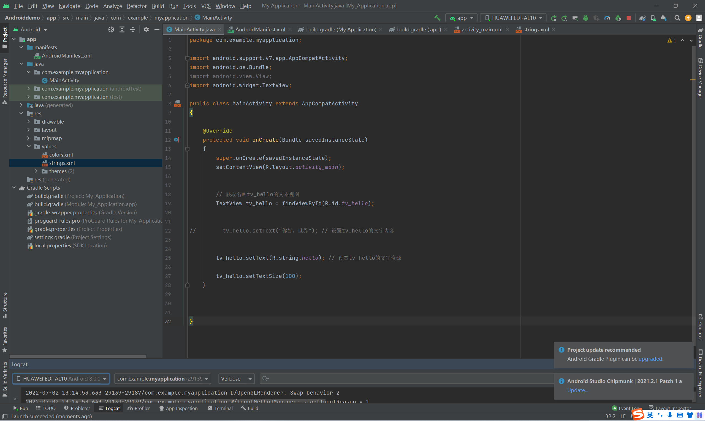Click the Profile app speedometer icon
Screen dimensions: 705x421
tap(607, 18)
